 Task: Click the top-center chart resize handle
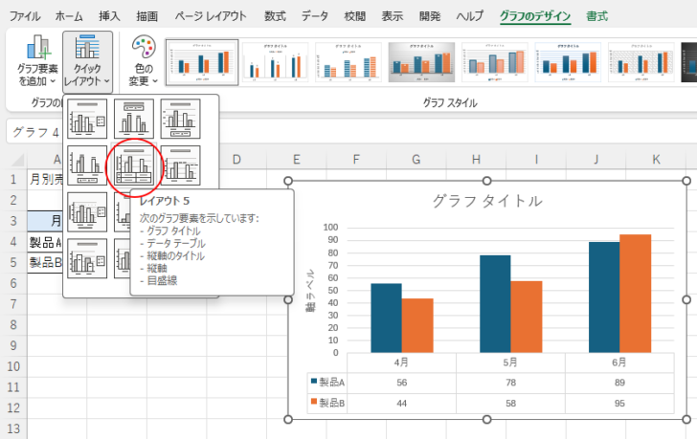tap(486, 181)
